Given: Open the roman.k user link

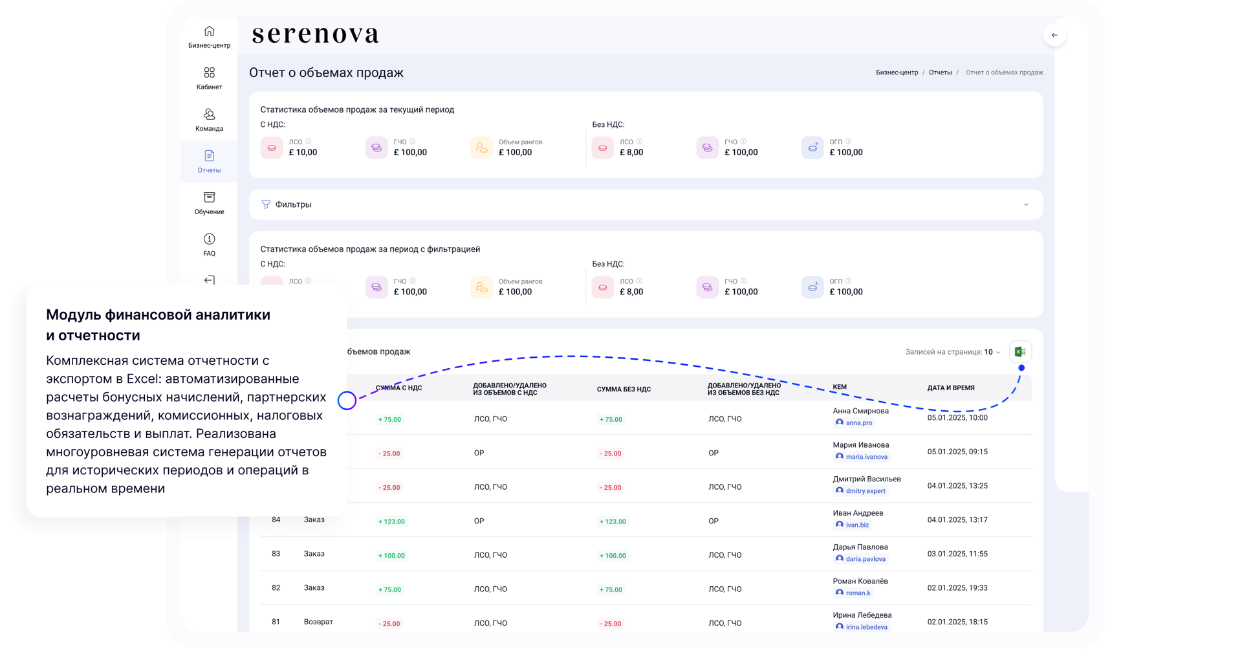Looking at the screenshot, I should (853, 593).
